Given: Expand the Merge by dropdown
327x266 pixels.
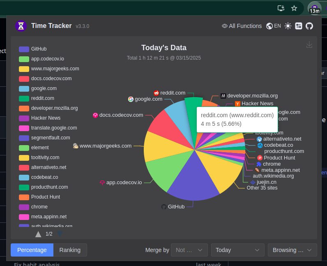Looking at the screenshot, I should pyautogui.click(x=189, y=250).
